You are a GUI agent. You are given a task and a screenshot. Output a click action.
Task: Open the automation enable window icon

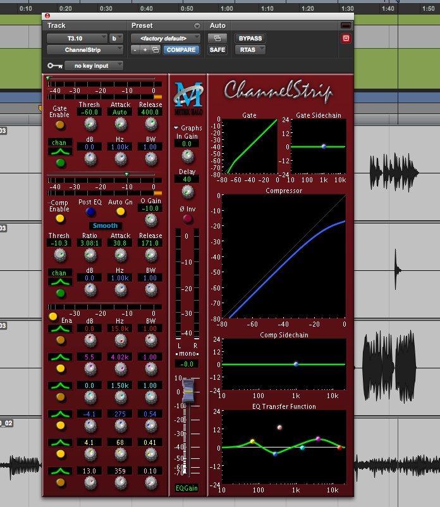(x=217, y=39)
